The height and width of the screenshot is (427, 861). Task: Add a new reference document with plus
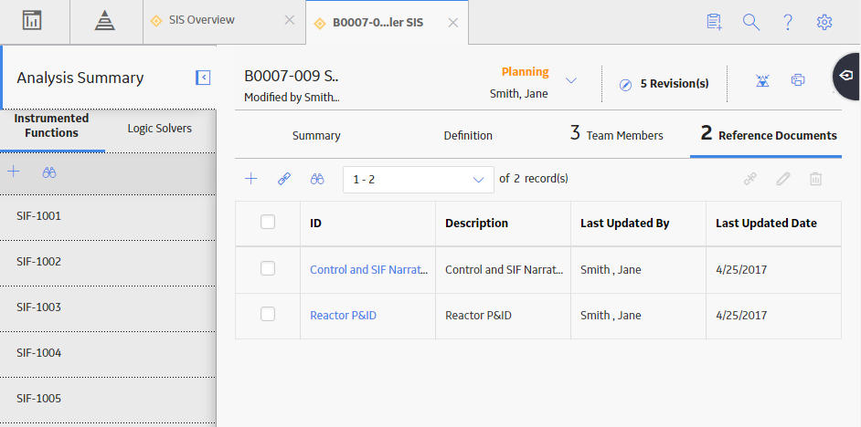[x=251, y=179]
